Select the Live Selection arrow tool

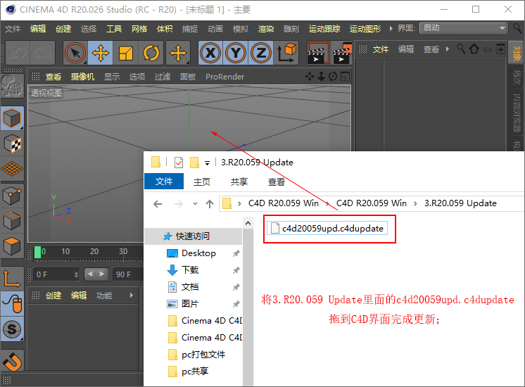75,53
